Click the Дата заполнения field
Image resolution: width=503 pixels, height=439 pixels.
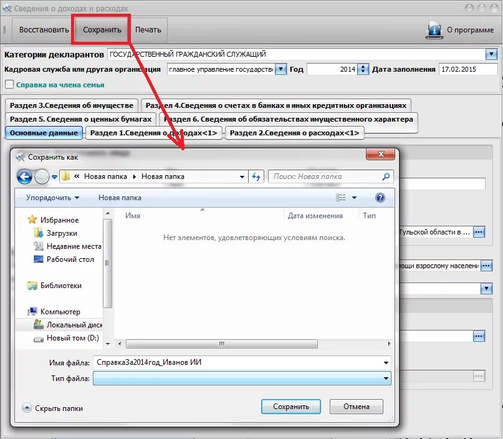468,69
